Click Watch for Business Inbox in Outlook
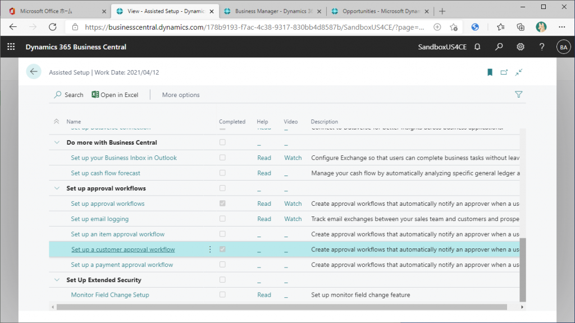The height and width of the screenshot is (323, 575). point(293,158)
